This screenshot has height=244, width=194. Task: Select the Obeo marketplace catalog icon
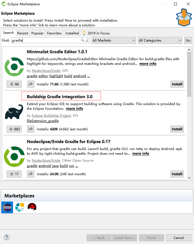20,207
